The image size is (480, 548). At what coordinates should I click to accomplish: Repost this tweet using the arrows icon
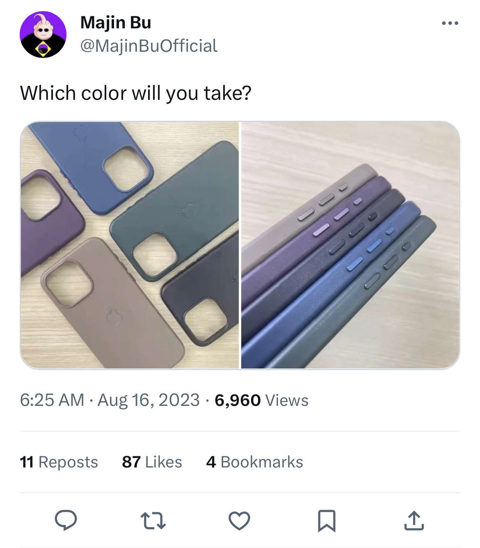coord(153,520)
